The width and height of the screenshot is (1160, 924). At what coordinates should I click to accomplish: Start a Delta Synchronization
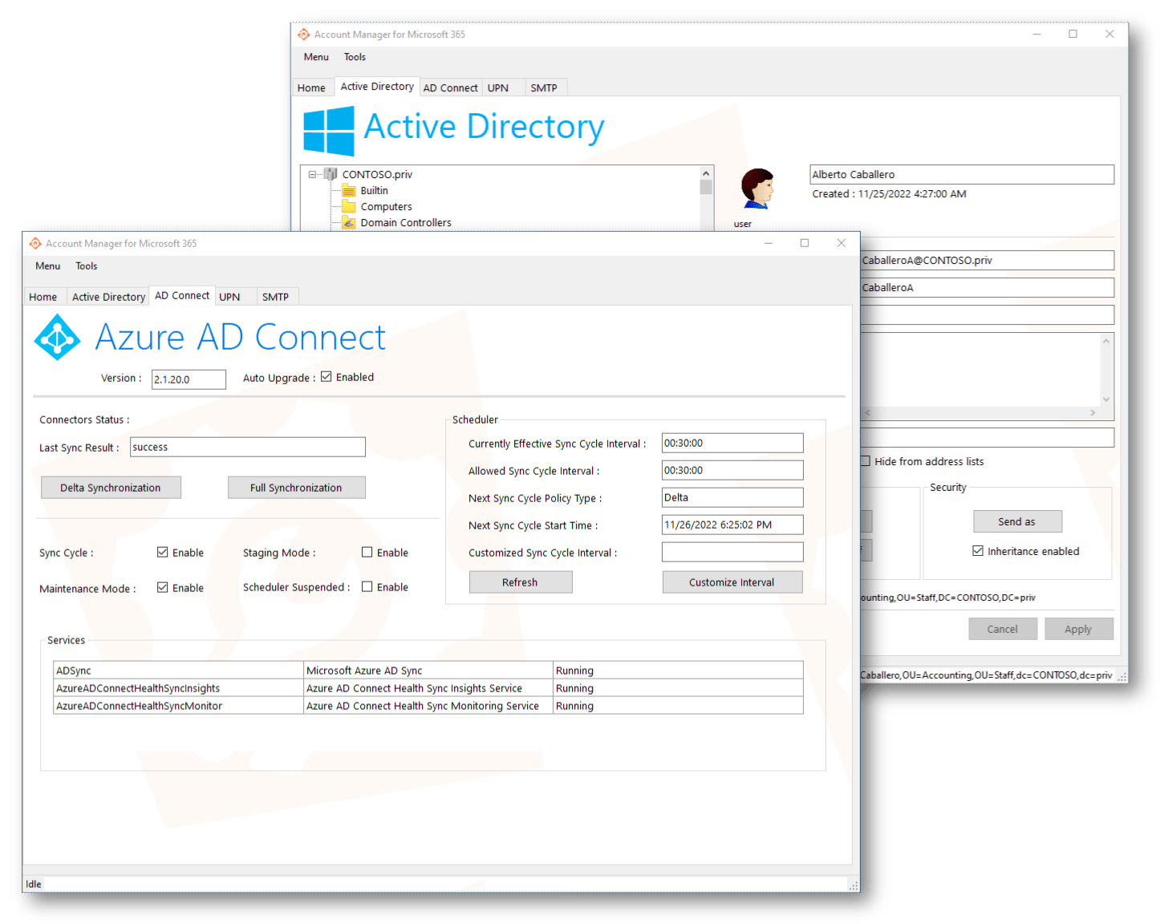111,488
